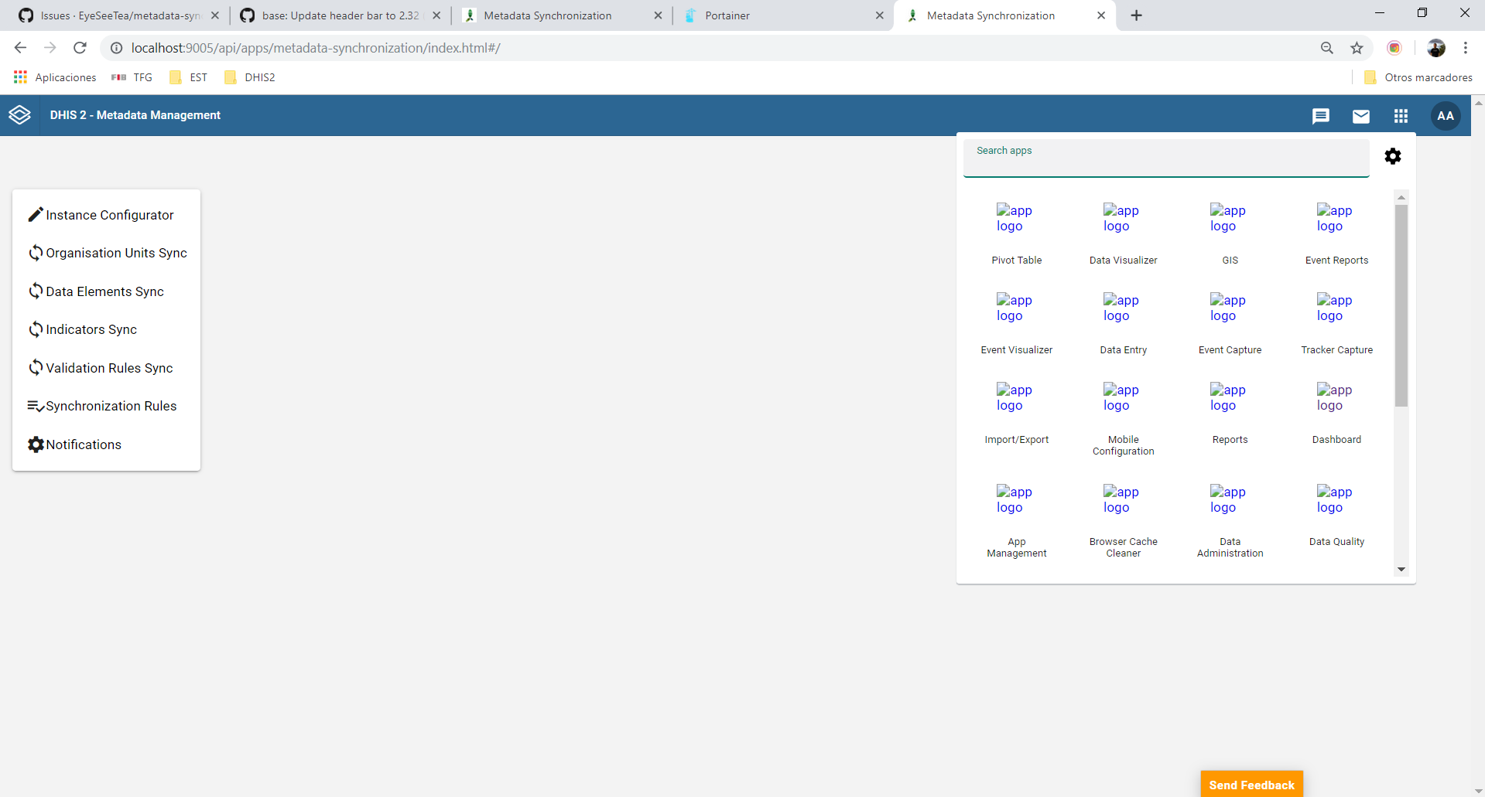The width and height of the screenshot is (1485, 797).
Task: Open the DHIS2 bookmarks folder
Action: 249,77
